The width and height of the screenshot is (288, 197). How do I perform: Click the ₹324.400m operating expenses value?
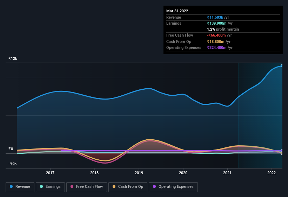tap(217, 48)
